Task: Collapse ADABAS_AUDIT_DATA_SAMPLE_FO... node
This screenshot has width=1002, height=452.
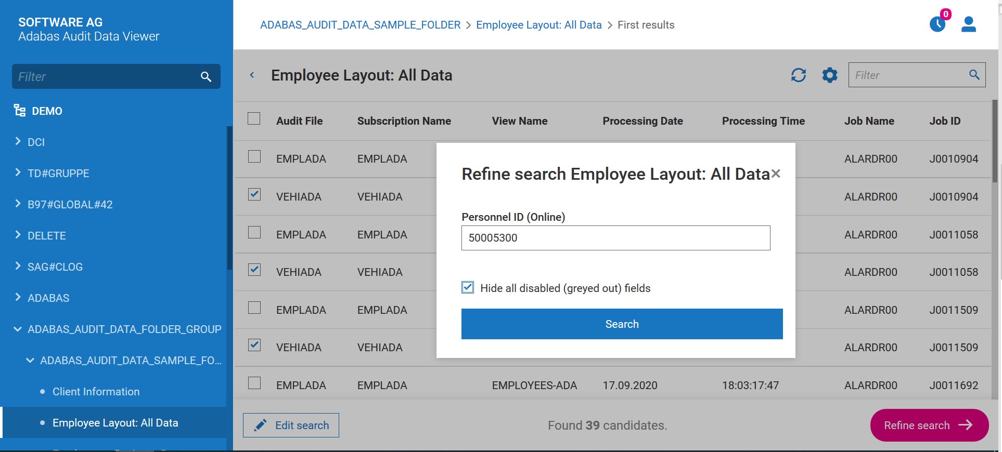Action: pos(30,360)
